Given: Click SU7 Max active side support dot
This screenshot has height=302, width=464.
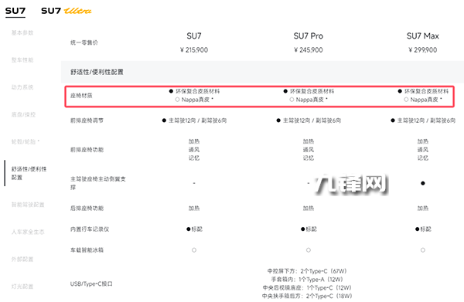Looking at the screenshot, I should pyautogui.click(x=423, y=183).
